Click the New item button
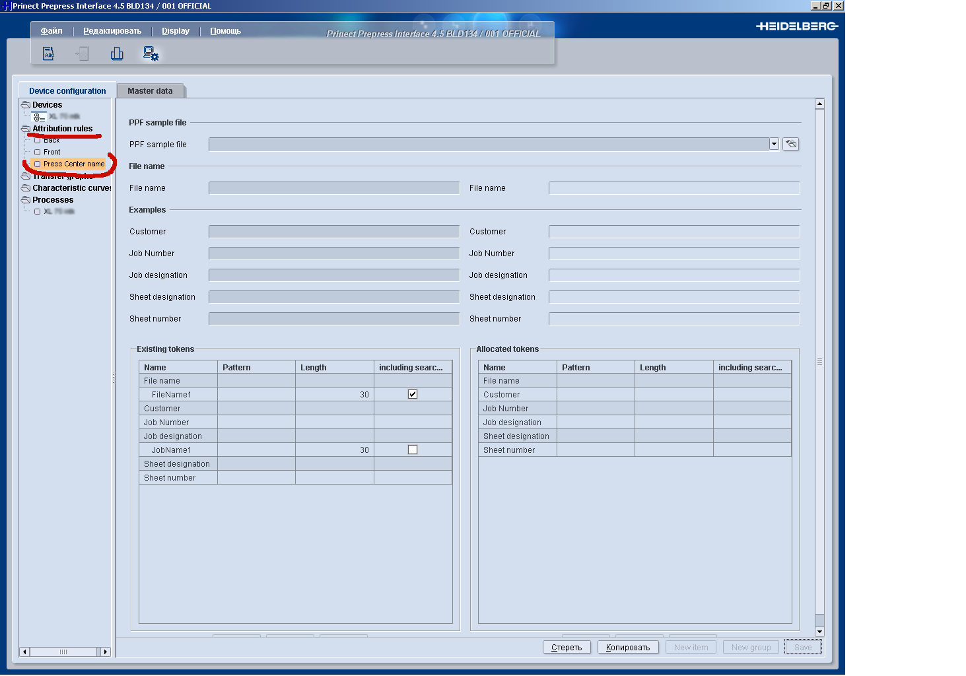The width and height of the screenshot is (966, 676). (x=691, y=648)
